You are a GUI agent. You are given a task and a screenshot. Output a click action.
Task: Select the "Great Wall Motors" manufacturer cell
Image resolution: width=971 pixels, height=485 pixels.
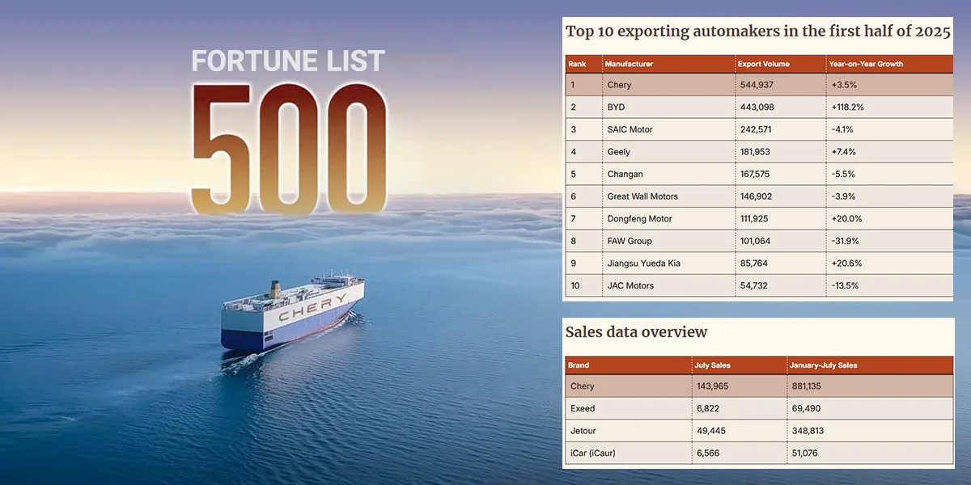click(x=642, y=196)
